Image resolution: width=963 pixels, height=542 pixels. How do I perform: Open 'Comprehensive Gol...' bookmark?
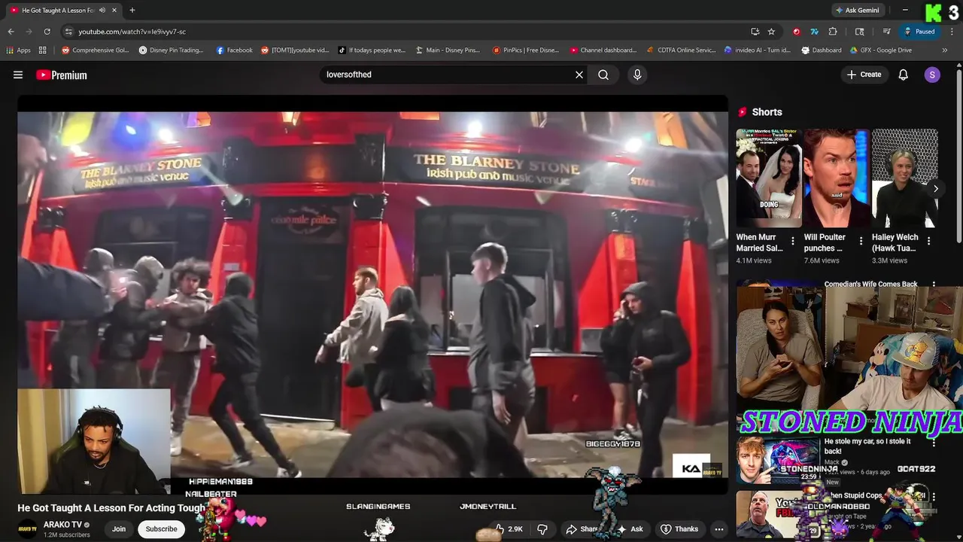click(x=96, y=50)
